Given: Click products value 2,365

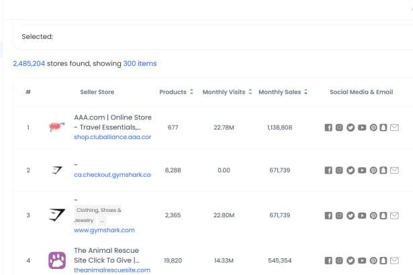Looking at the screenshot, I should pyautogui.click(x=173, y=215).
